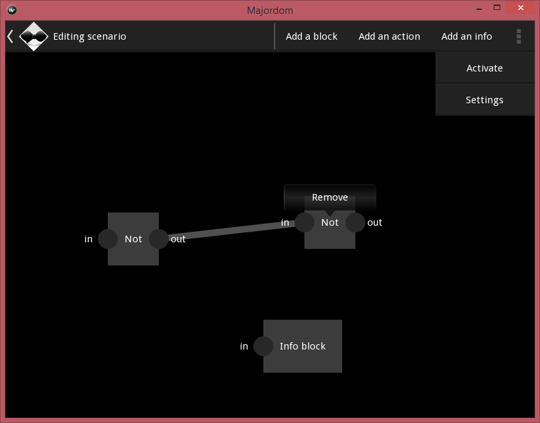540x423 pixels.
Task: Click the left Not block's input connector
Action: pos(108,239)
